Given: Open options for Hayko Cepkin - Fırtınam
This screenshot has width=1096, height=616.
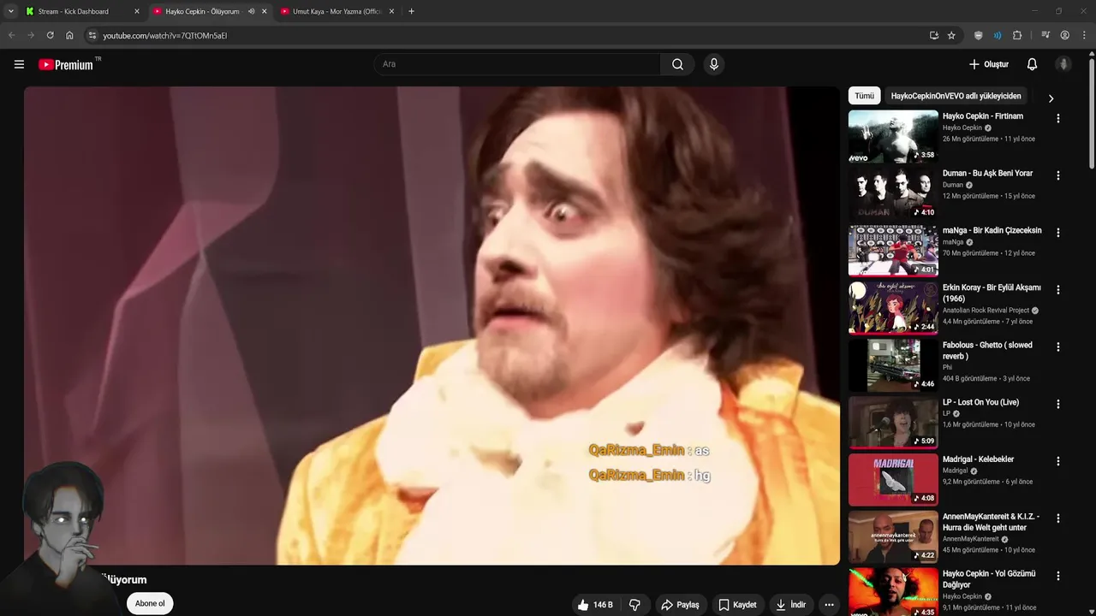Looking at the screenshot, I should [x=1058, y=119].
